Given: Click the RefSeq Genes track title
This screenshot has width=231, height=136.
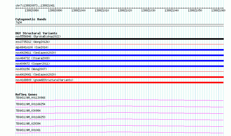Looking at the screenshot, I should click(x=26, y=94).
